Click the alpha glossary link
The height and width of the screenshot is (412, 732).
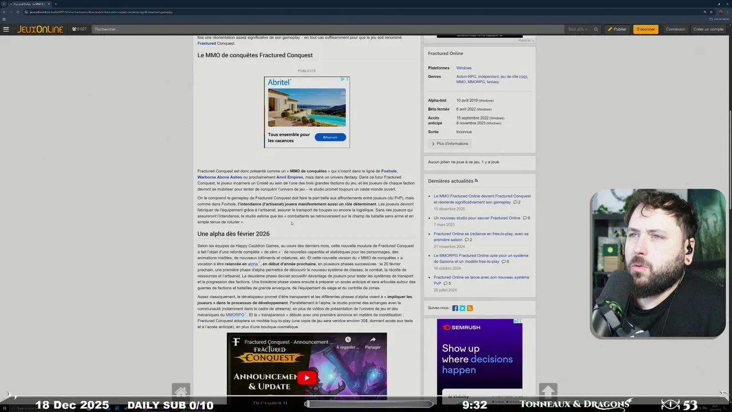253,264
